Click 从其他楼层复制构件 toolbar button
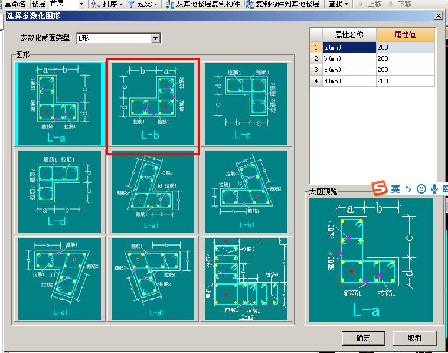Screen dimensions: 448x353 click(x=202, y=4)
